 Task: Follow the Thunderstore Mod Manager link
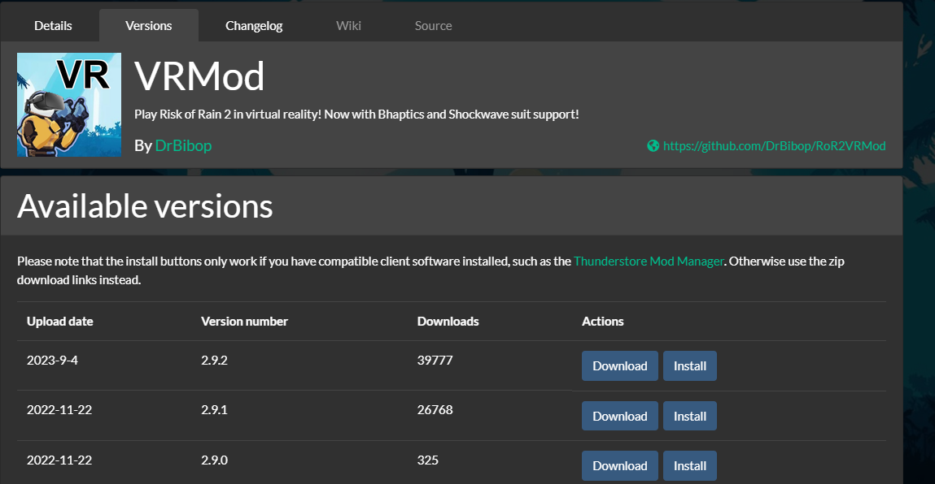pyautogui.click(x=649, y=261)
